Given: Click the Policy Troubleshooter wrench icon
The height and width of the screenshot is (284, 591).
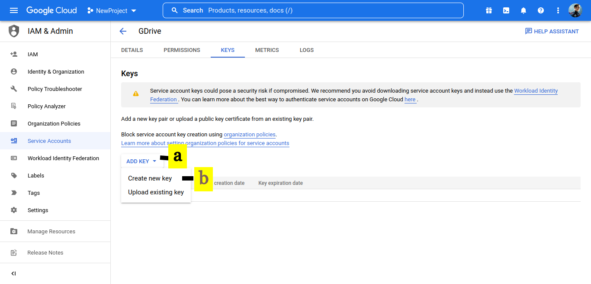Looking at the screenshot, I should tap(14, 89).
